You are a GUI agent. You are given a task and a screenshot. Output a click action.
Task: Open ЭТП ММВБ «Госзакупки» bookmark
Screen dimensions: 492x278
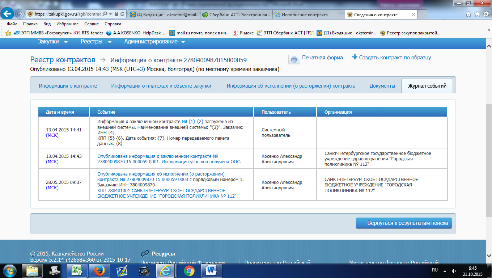(43, 33)
